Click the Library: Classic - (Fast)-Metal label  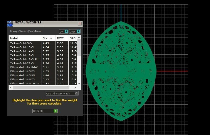coord(25,31)
